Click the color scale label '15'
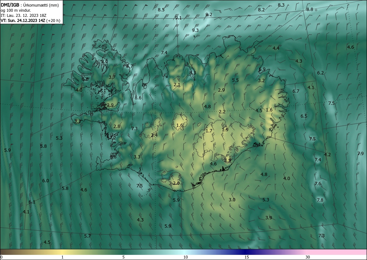The height and width of the screenshot is (260, 367). click(x=247, y=257)
